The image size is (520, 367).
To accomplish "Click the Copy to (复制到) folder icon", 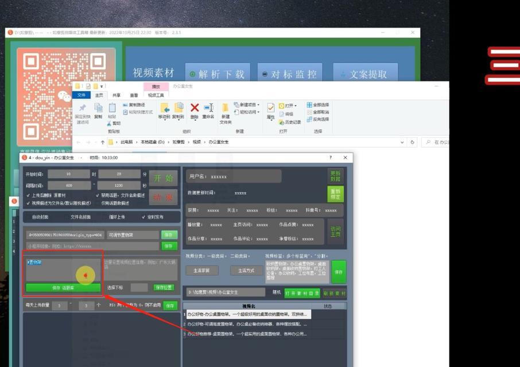I will pyautogui.click(x=178, y=108).
